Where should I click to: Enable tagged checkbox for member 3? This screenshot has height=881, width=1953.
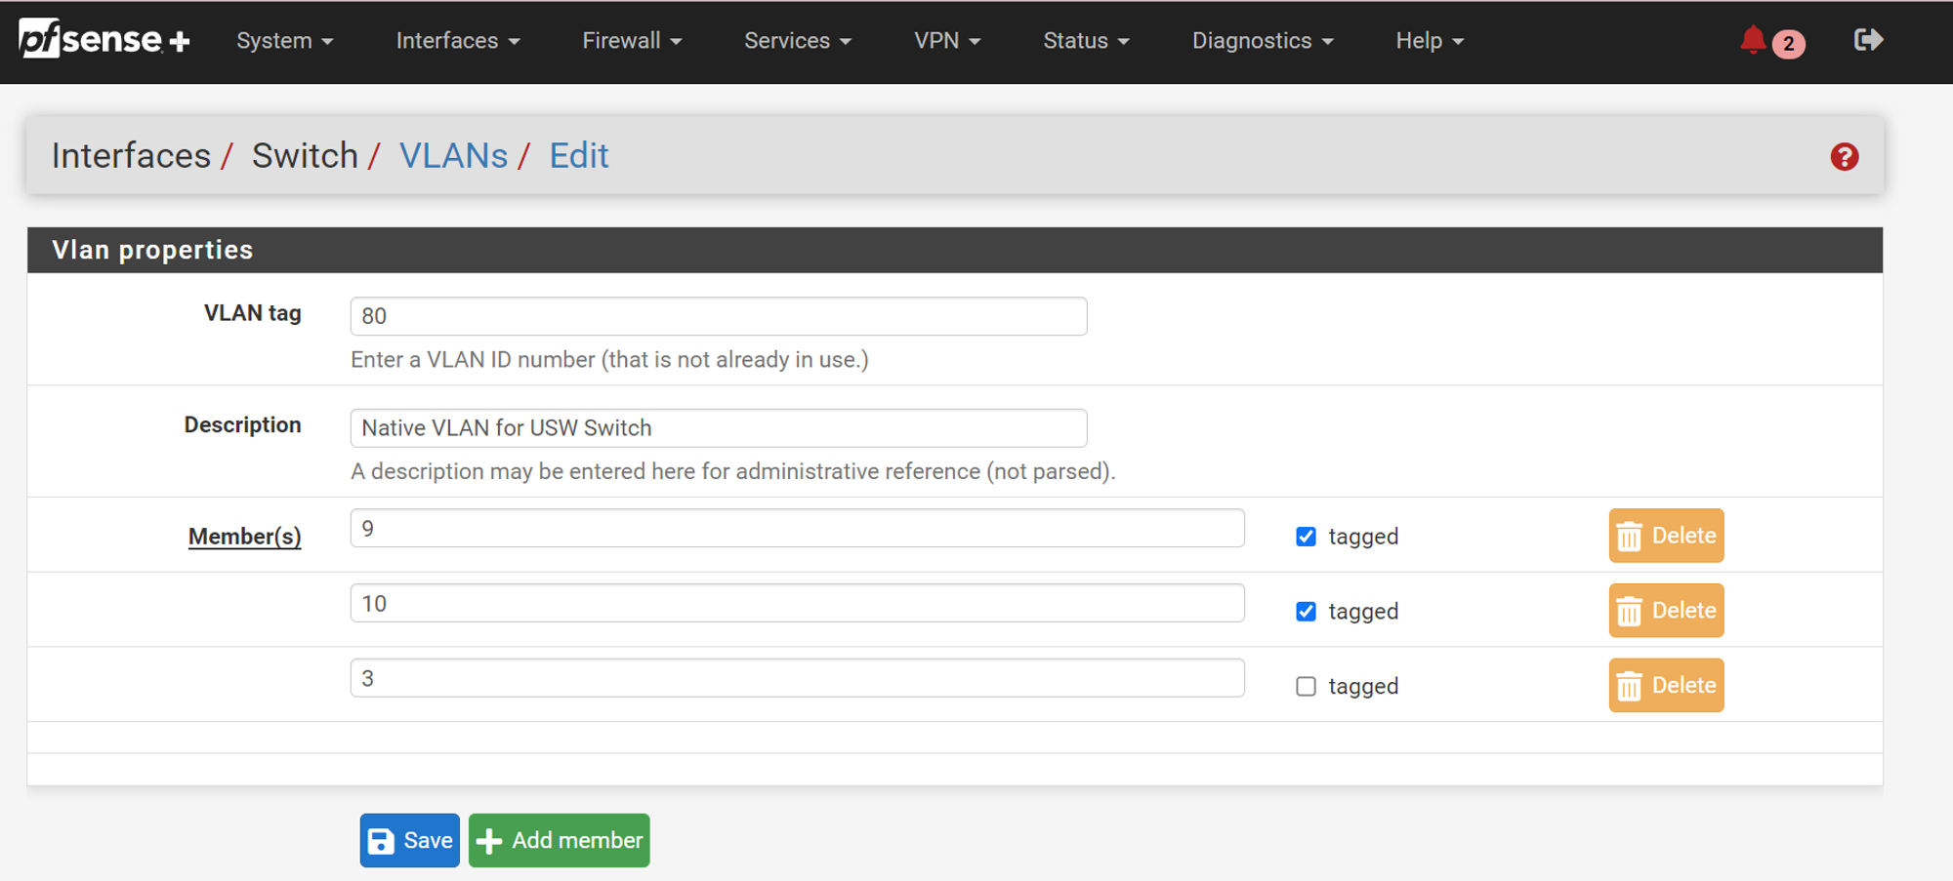coord(1306,687)
